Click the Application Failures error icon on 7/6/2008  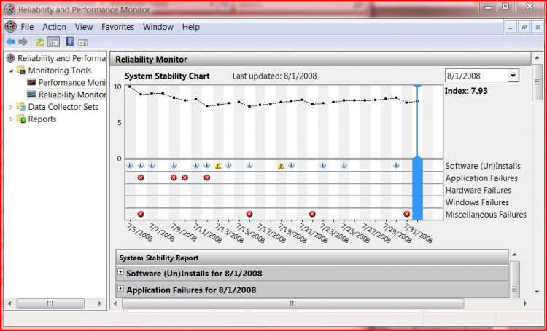pyautogui.click(x=141, y=178)
